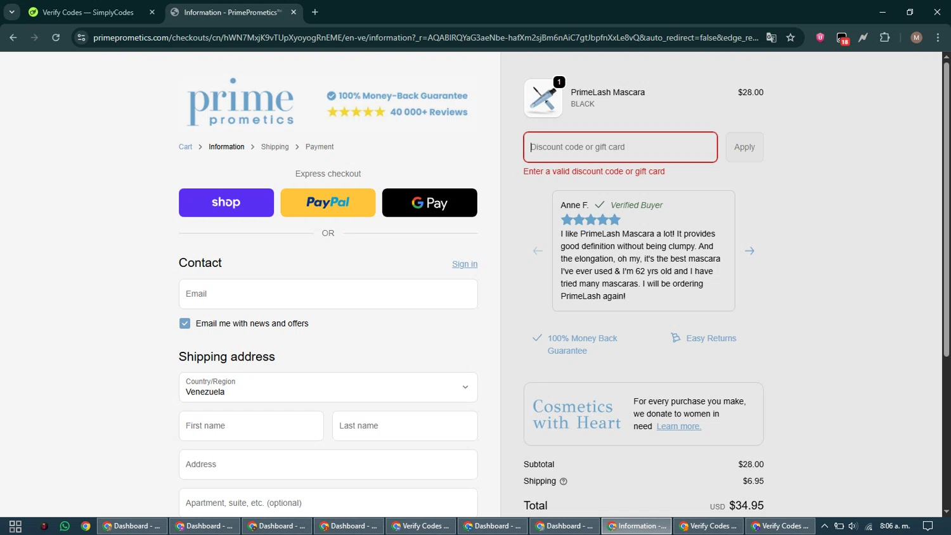
Task: Click the Sign in link
Action: tap(465, 264)
